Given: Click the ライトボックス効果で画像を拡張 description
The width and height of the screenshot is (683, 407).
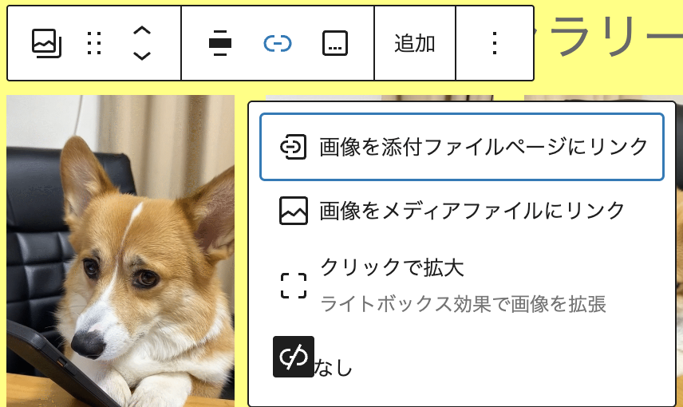Looking at the screenshot, I should pyautogui.click(x=463, y=304).
